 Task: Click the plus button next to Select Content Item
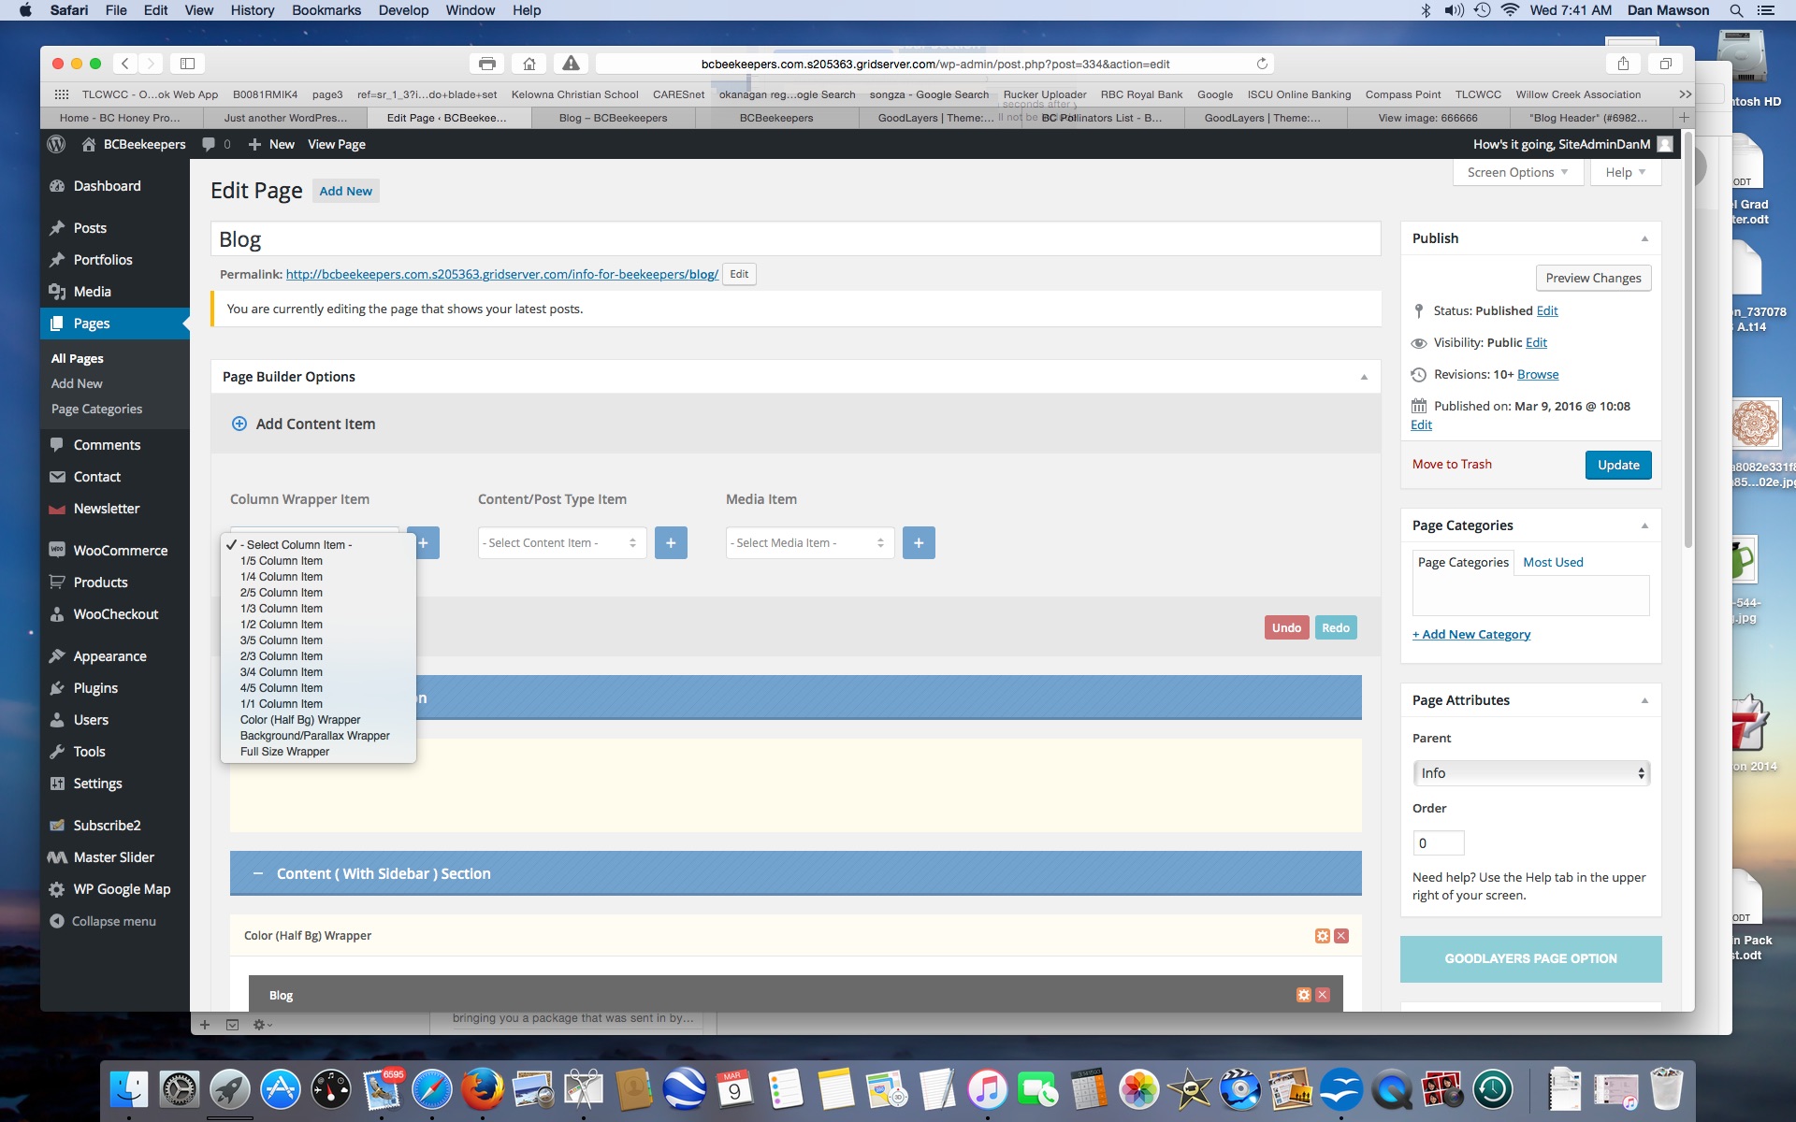671,542
